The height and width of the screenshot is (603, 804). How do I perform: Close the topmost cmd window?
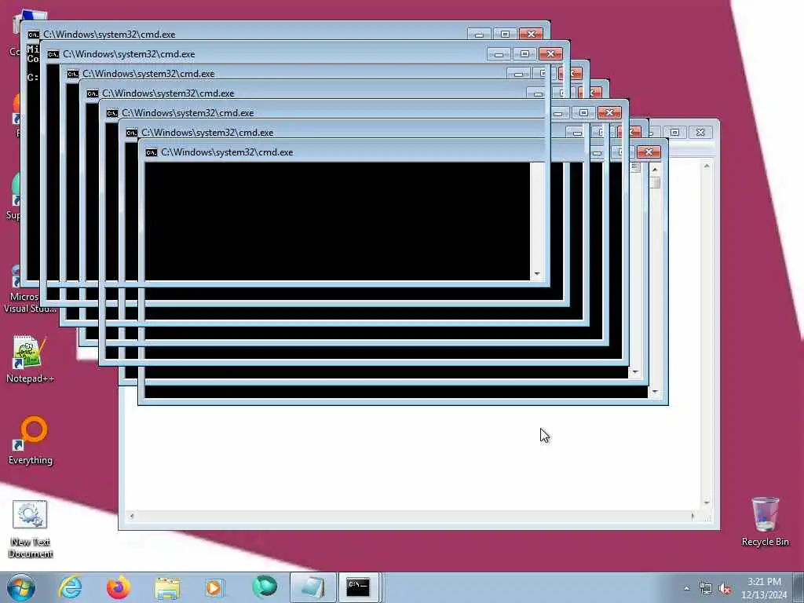[x=532, y=34]
